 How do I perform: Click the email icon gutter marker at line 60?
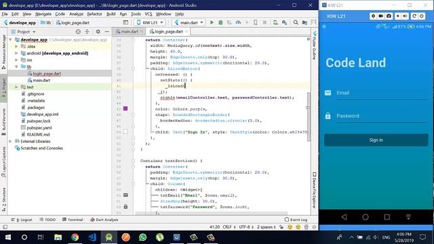[x=125, y=195]
